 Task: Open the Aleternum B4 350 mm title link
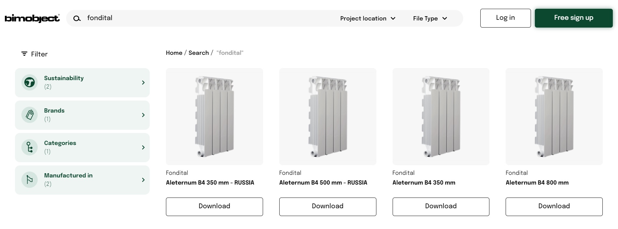click(x=424, y=183)
